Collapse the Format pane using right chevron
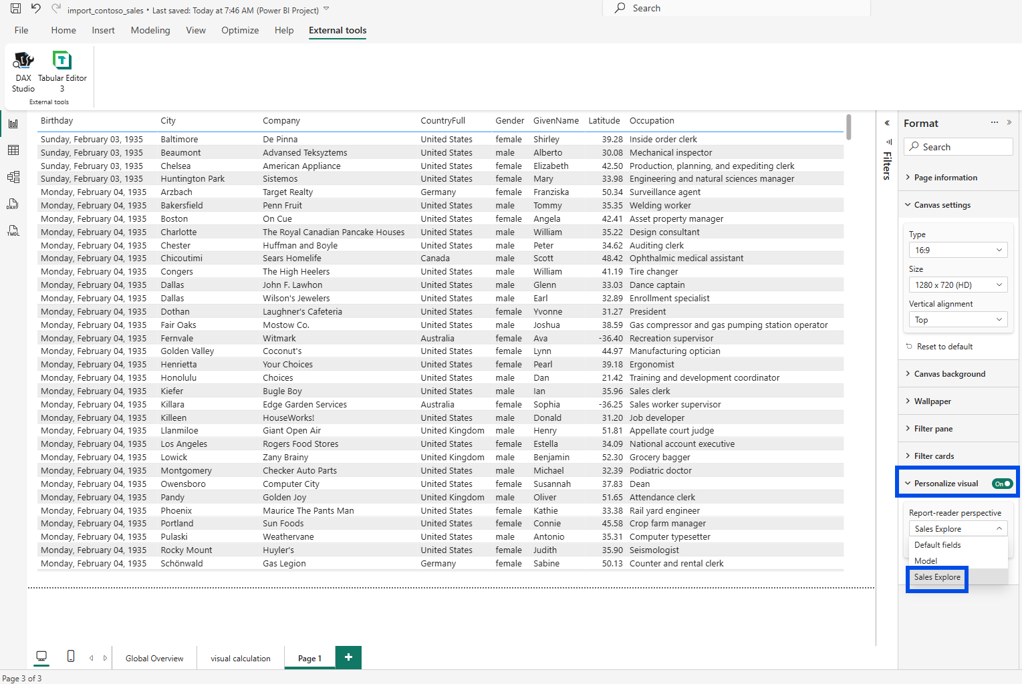 coord(1009,122)
